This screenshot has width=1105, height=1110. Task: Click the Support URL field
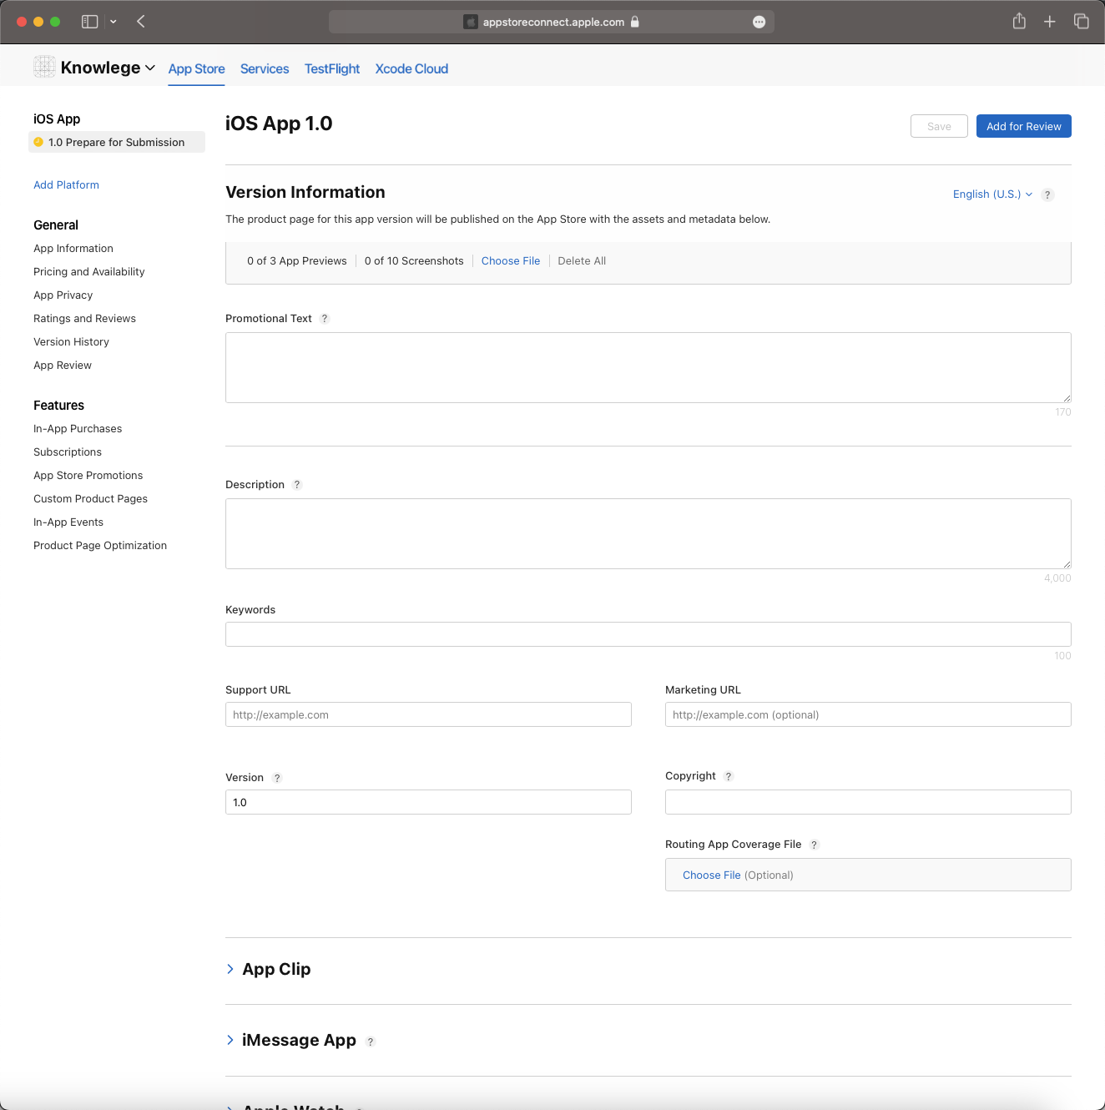(x=428, y=714)
